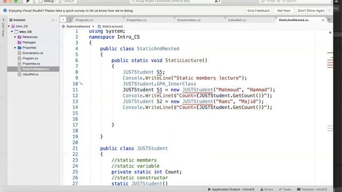Collapse the Intro_CS solution node
This screenshot has width=342, height=192.
point(9,26)
